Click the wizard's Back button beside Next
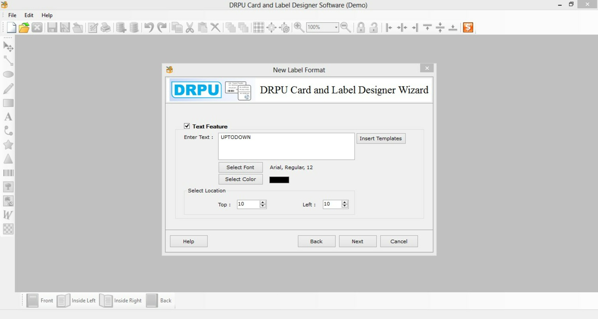The image size is (598, 319). 317,241
